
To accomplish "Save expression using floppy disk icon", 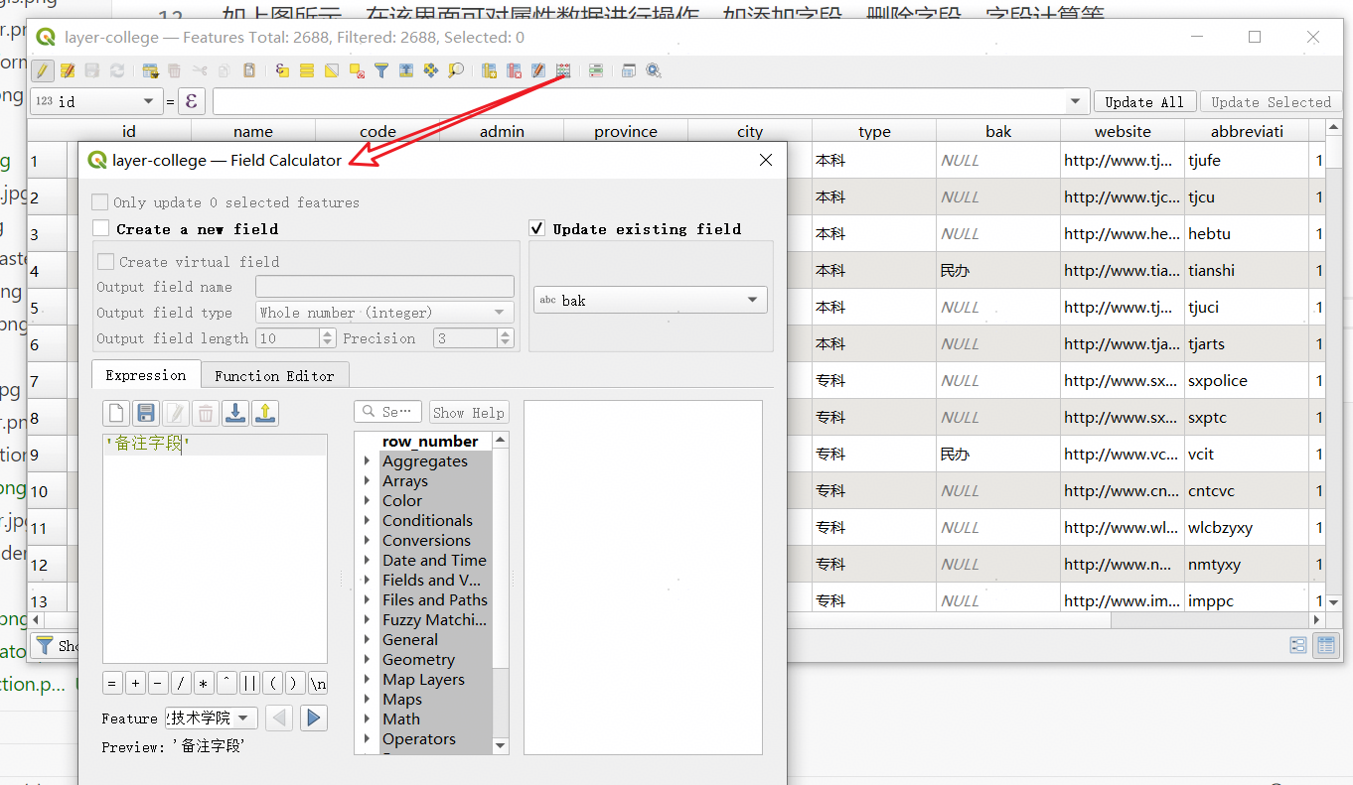I will (146, 413).
